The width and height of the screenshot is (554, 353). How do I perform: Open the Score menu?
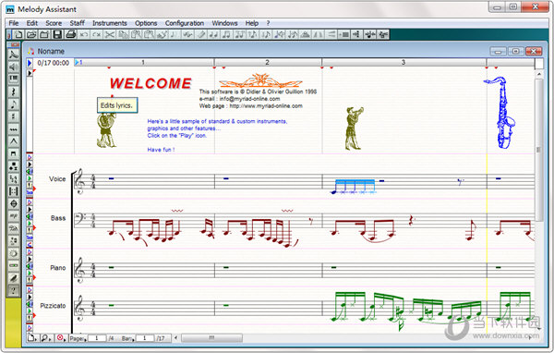(54, 23)
